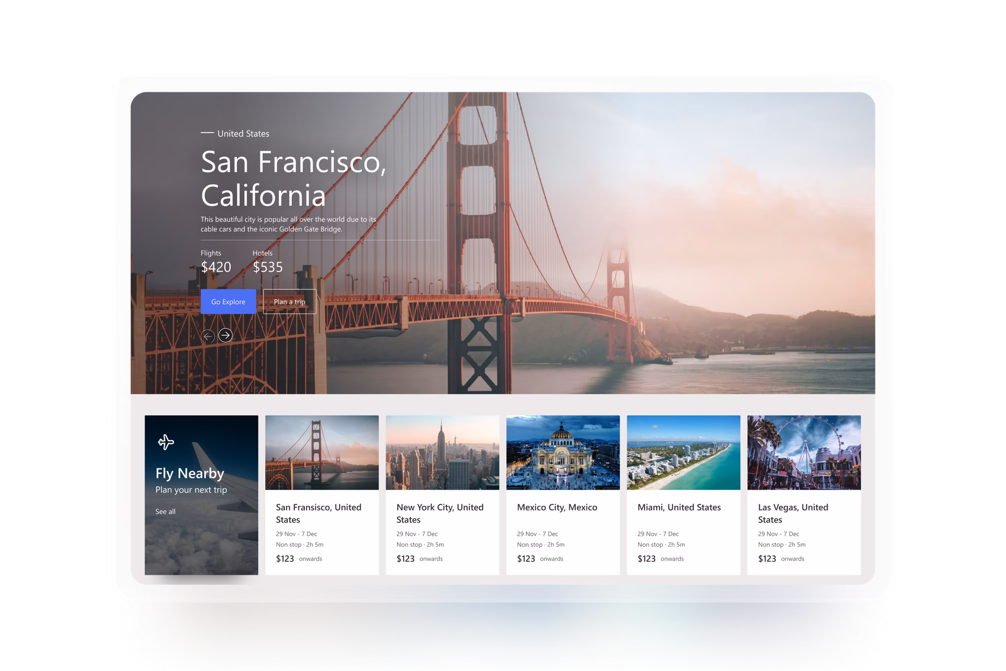
Task: Open the Mexico City palace thumbnail
Action: click(563, 452)
